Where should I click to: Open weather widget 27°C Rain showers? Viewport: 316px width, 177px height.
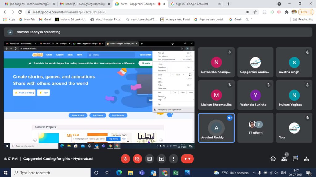pos(231,173)
